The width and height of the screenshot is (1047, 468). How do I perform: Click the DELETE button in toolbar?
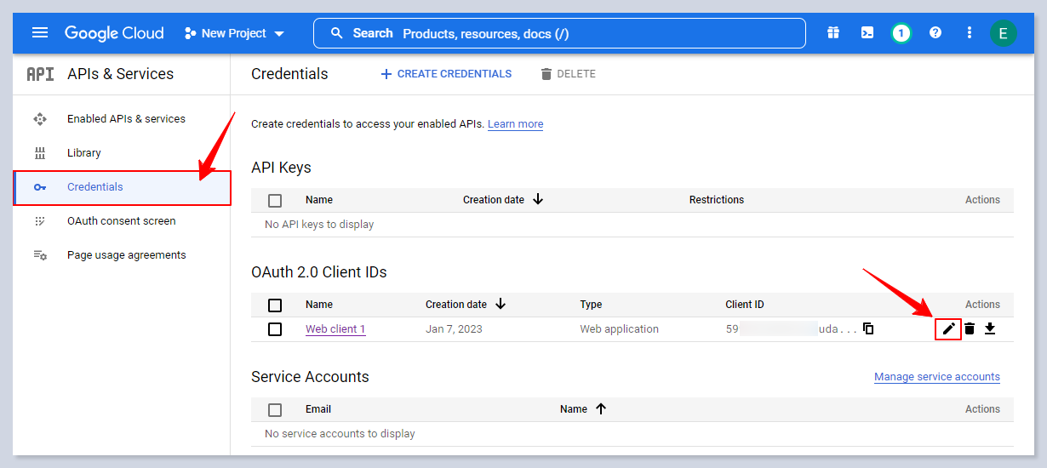pos(568,74)
